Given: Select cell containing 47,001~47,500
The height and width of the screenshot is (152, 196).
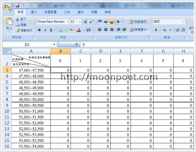Looking at the screenshot, I should (x=31, y=70).
